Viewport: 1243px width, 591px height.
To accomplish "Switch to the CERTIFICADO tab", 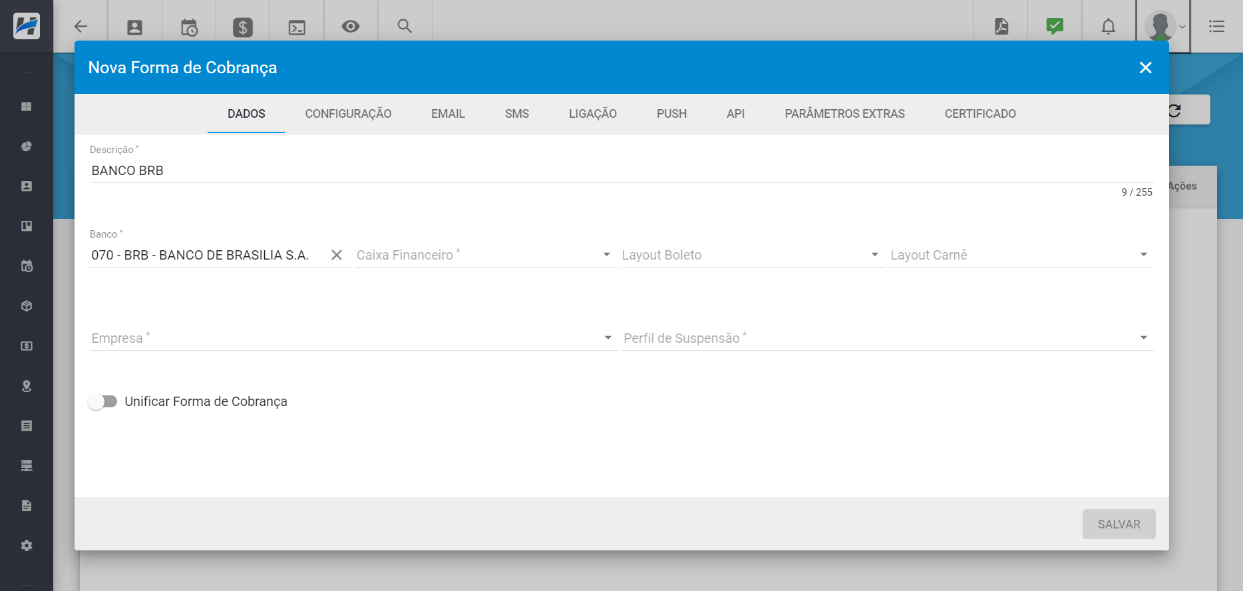I will 980,114.
